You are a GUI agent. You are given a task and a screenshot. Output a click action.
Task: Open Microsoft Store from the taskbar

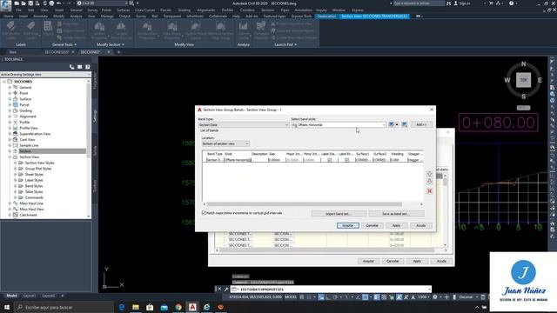tap(150, 307)
